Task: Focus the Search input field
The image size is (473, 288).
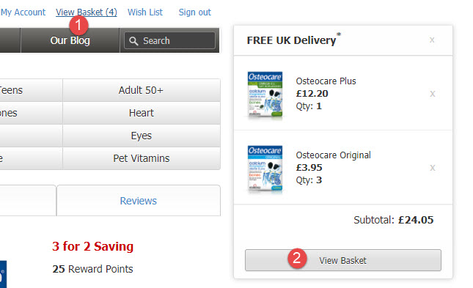Action: coord(169,40)
